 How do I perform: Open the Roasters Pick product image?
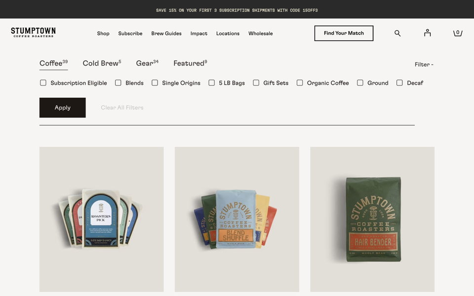coord(102,219)
